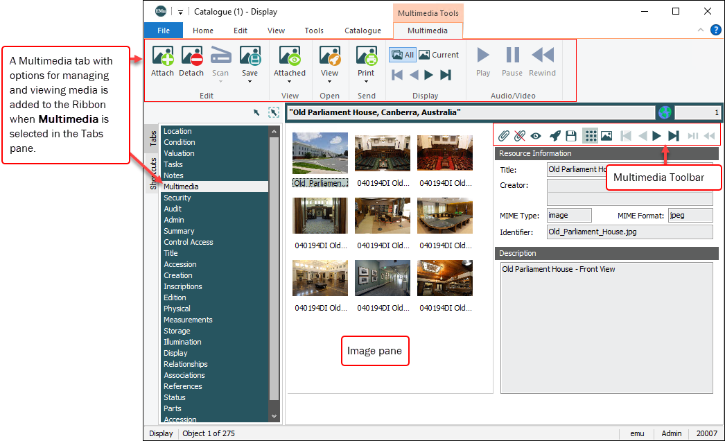
Task: Switch to 'Current' display mode in ribbon
Action: coord(438,55)
